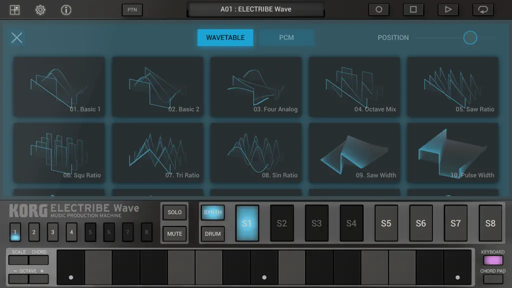
Task: Click the loop return arrow icon
Action: (x=483, y=9)
